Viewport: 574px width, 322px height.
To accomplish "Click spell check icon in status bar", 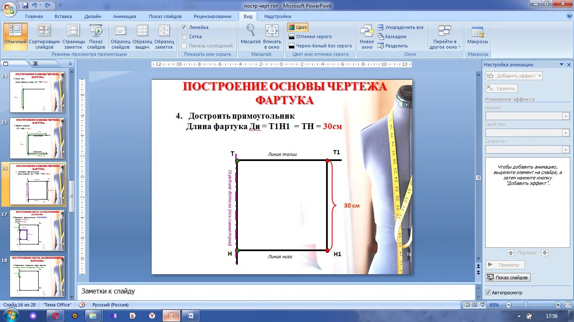I will pyautogui.click(x=82, y=305).
